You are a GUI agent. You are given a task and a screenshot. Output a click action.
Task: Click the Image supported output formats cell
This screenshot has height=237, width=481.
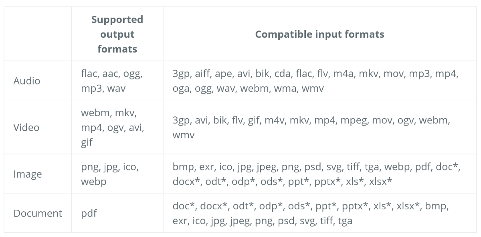coord(109,174)
